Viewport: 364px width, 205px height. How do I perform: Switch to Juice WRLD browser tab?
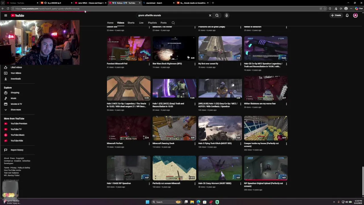90,3
